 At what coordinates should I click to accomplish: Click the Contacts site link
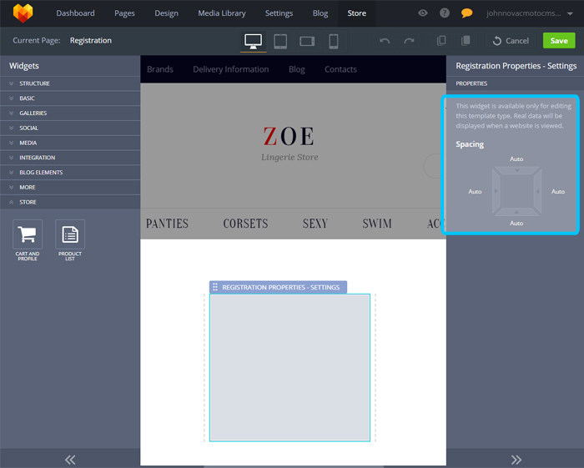(340, 69)
